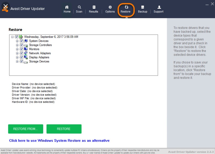Viewport: 215px width, 154px height.
Task: Switch to the Backup tab
Action: pyautogui.click(x=143, y=9)
